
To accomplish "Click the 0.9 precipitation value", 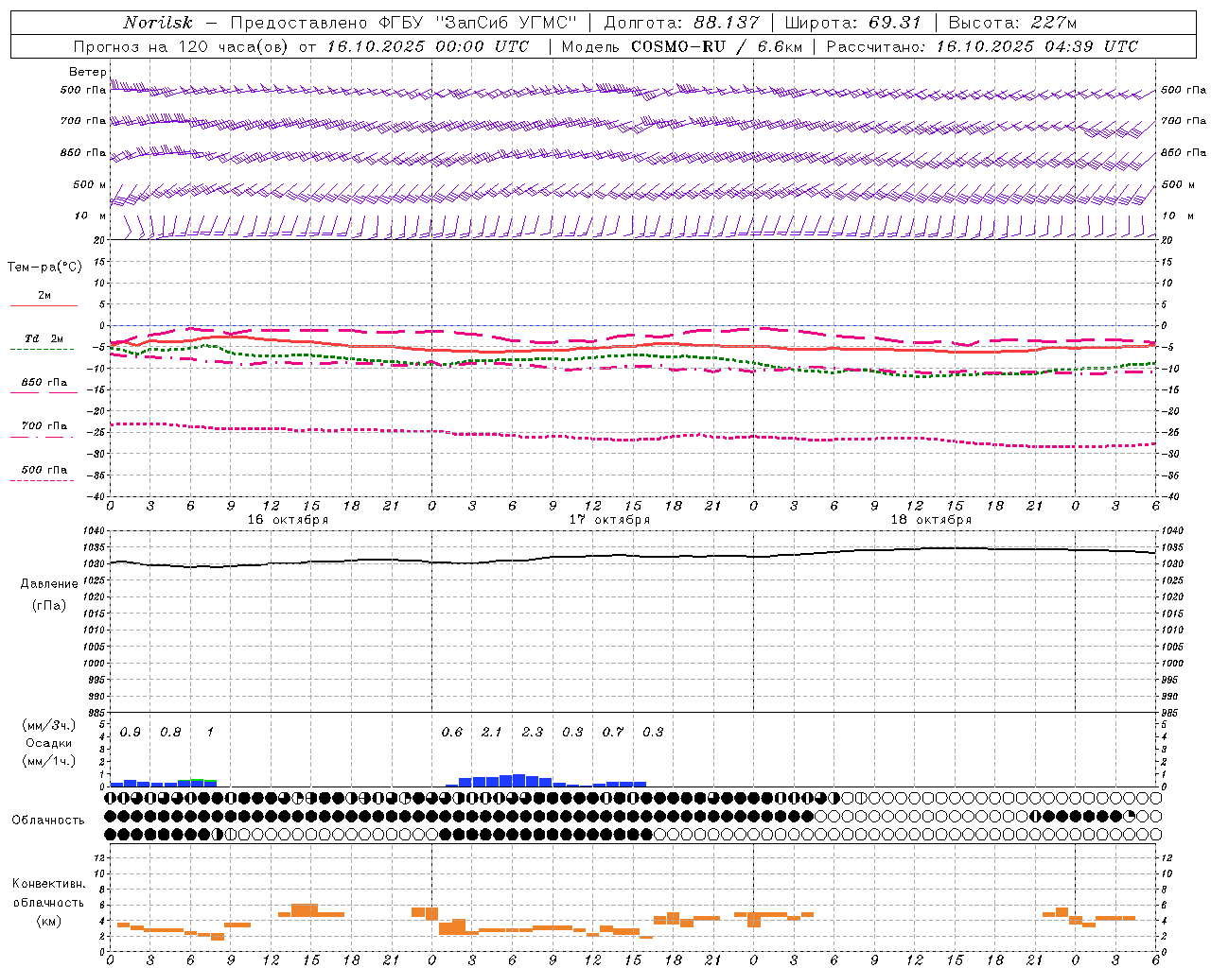I will pyautogui.click(x=131, y=732).
